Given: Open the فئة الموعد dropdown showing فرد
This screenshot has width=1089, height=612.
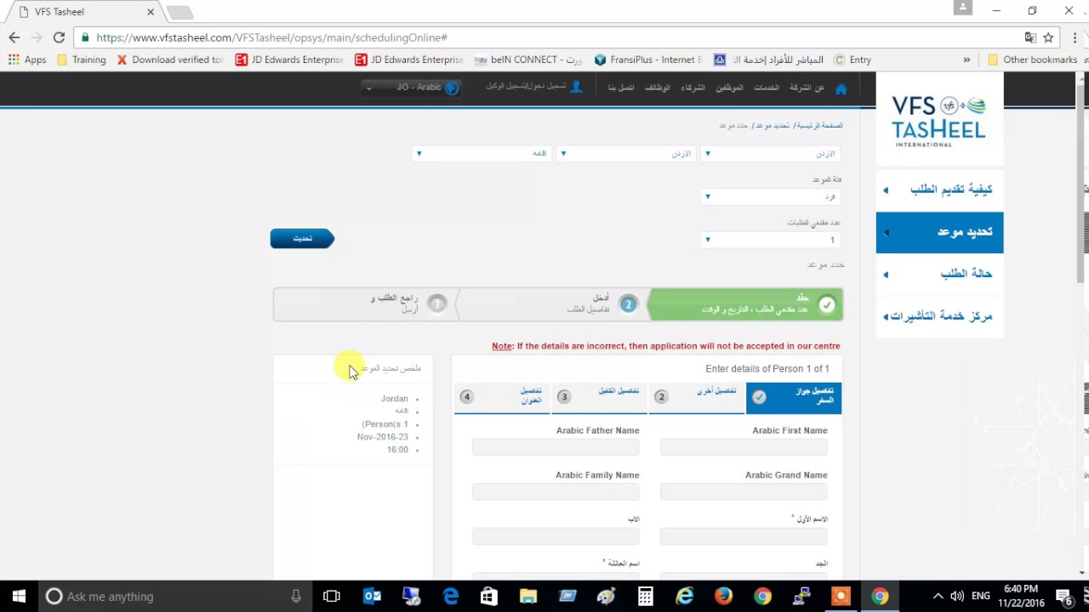Looking at the screenshot, I should pos(770,196).
